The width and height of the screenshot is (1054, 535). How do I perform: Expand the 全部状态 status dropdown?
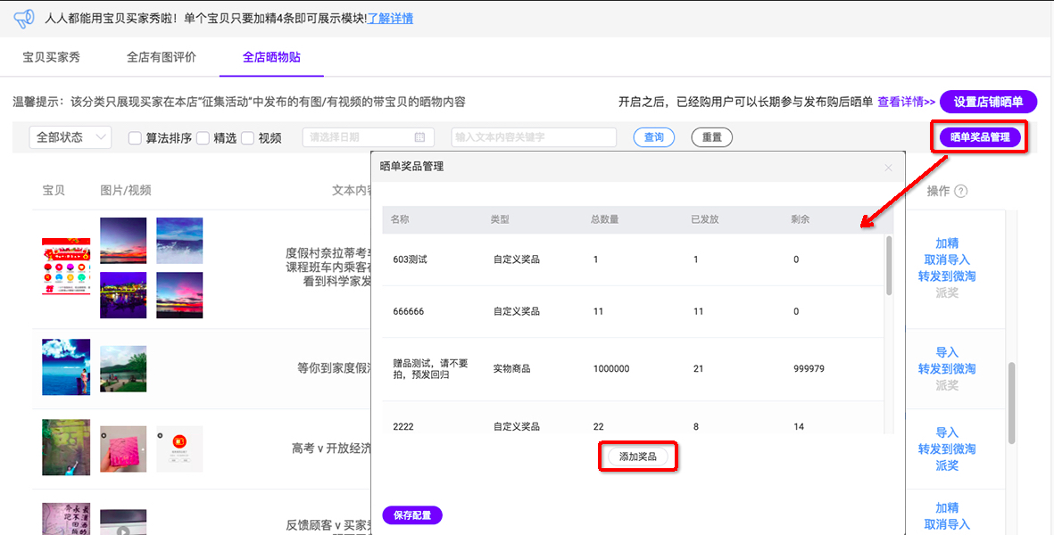click(x=71, y=137)
